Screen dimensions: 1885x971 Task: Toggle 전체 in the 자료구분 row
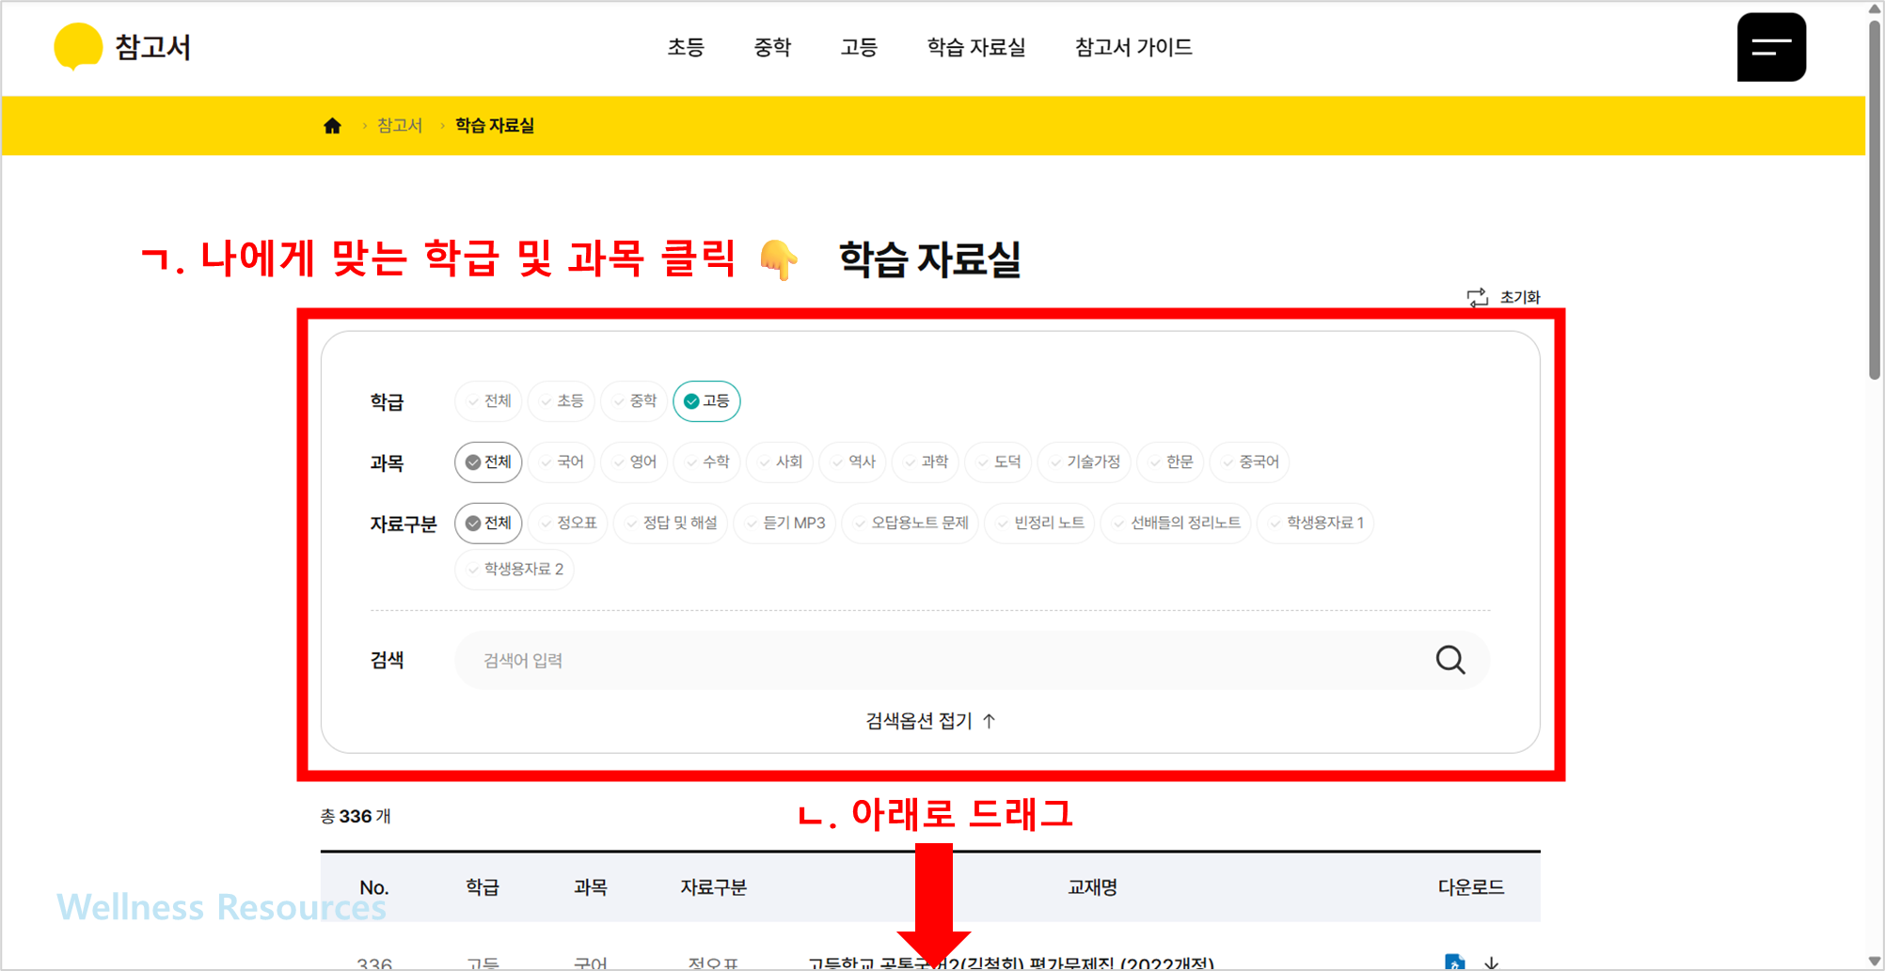(x=488, y=524)
